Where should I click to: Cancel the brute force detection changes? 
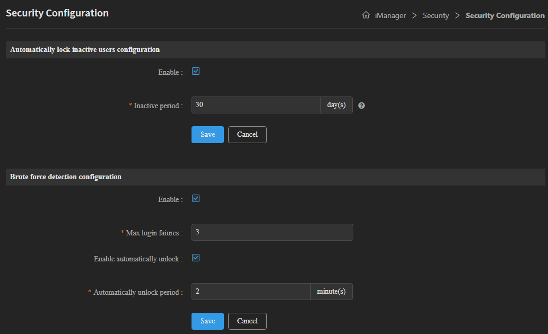(247, 321)
